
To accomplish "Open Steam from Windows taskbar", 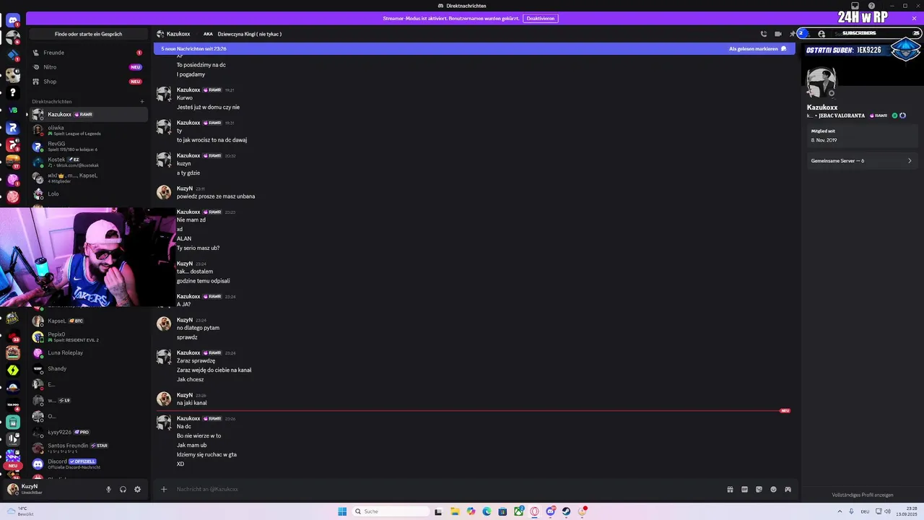I will click(567, 511).
